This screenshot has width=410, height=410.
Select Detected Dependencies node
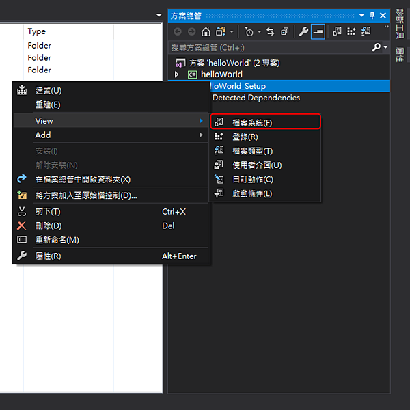coord(256,98)
